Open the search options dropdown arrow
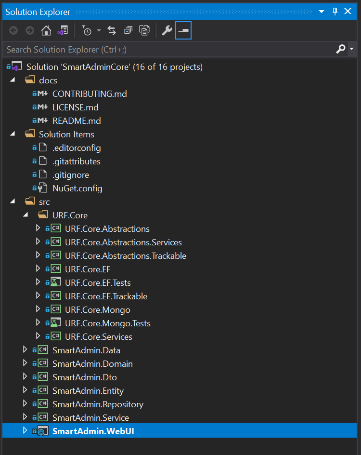 tap(352, 49)
